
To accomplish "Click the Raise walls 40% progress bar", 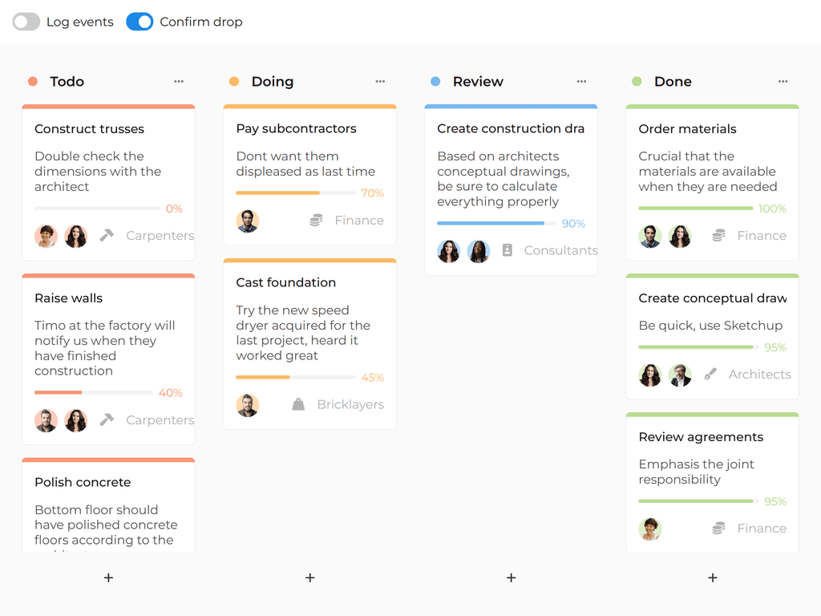I will click(94, 392).
